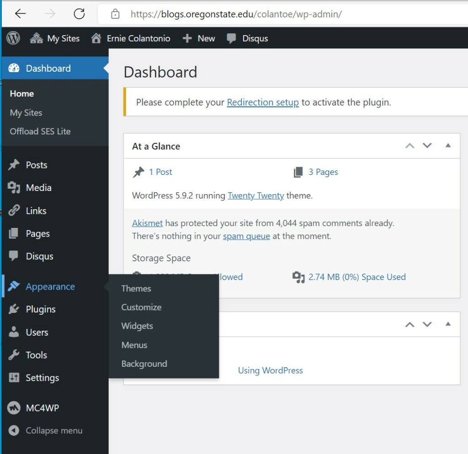Click the browser forward arrow
The image size is (468, 454).
[49, 13]
